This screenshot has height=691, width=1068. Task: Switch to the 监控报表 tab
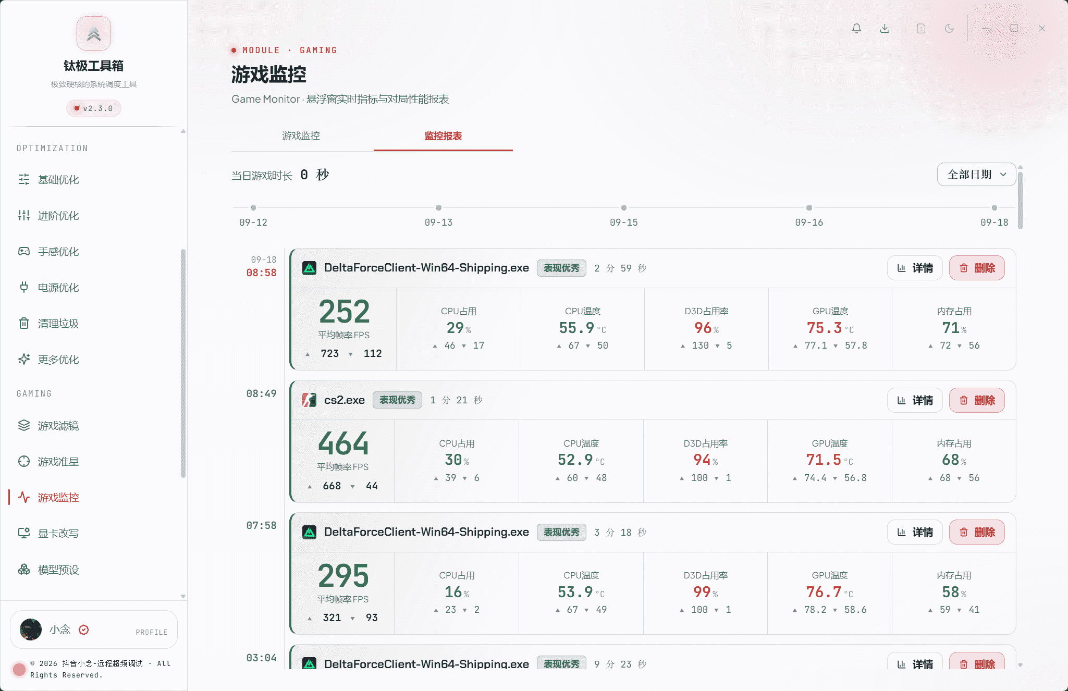pyautogui.click(x=443, y=136)
